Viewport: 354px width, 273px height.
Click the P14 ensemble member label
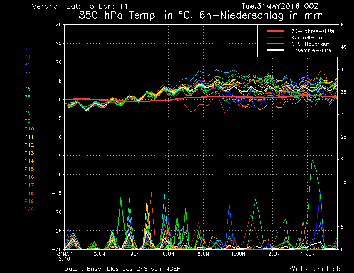point(29,161)
